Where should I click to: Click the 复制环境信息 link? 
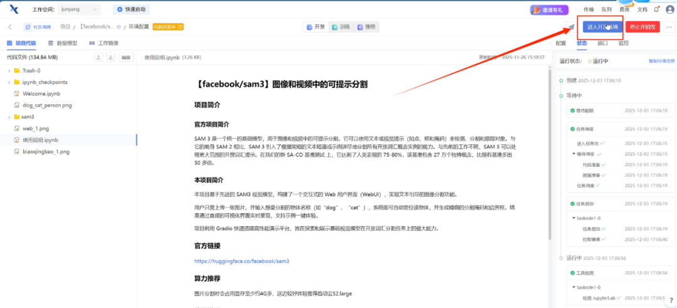click(x=661, y=61)
